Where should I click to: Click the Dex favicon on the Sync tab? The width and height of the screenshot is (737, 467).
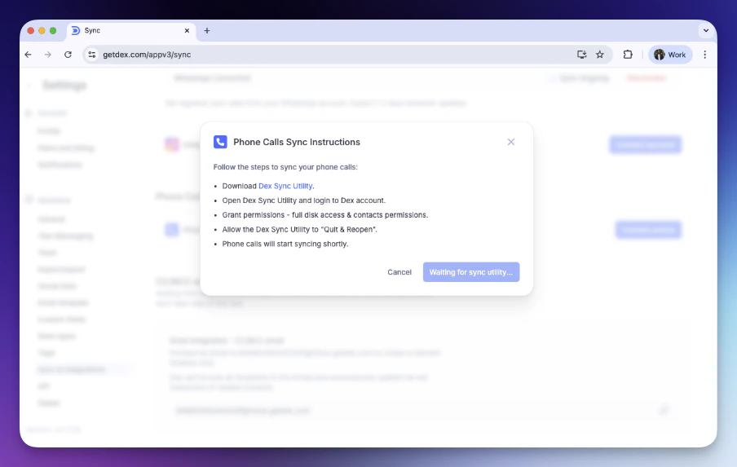[x=75, y=30]
